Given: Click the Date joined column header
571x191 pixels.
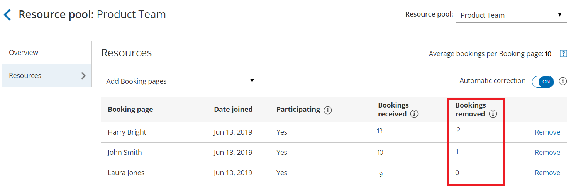Looking at the screenshot, I should coord(233,110).
